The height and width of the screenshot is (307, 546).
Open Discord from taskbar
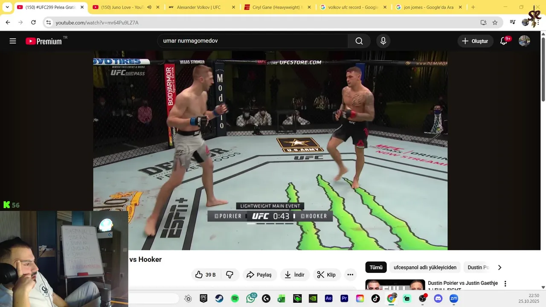[x=438, y=298]
